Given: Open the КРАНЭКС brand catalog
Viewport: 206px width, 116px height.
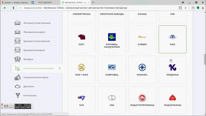Looking at the screenshot, I should point(142,70).
